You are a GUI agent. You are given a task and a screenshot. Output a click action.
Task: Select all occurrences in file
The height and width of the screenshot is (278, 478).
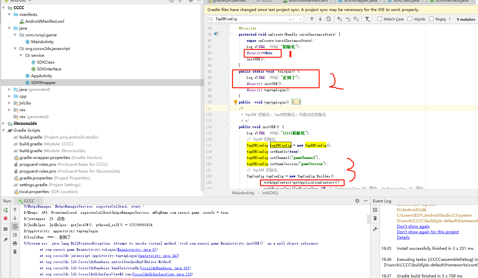tap(356, 19)
